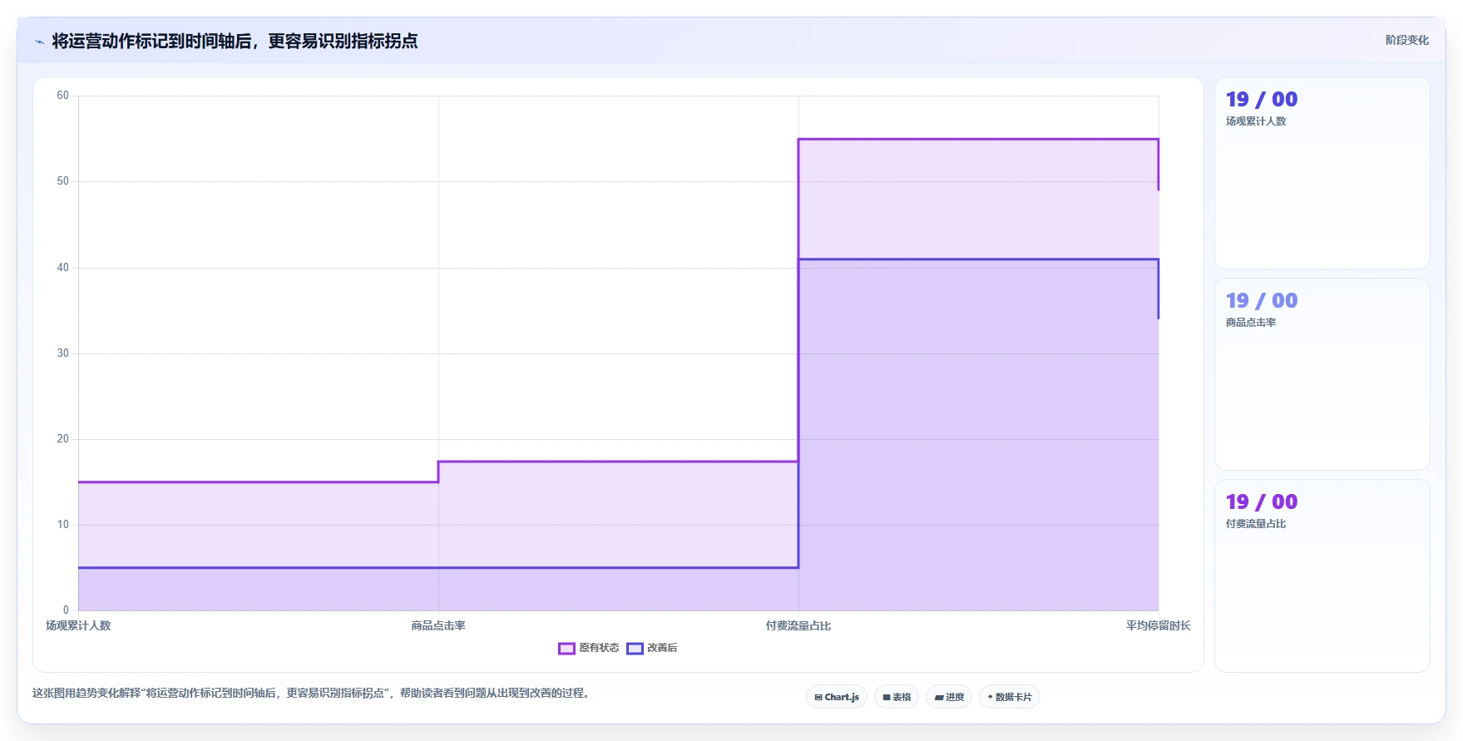Select the 进度 pill tag
1463x741 pixels.
(949, 697)
